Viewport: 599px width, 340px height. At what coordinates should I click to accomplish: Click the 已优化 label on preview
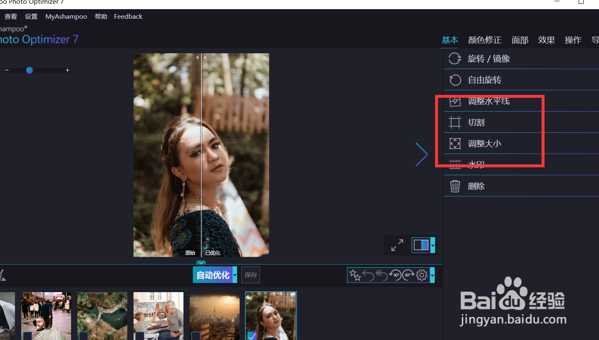[213, 253]
